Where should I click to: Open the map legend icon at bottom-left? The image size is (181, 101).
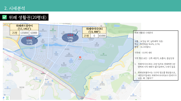point(7,98)
